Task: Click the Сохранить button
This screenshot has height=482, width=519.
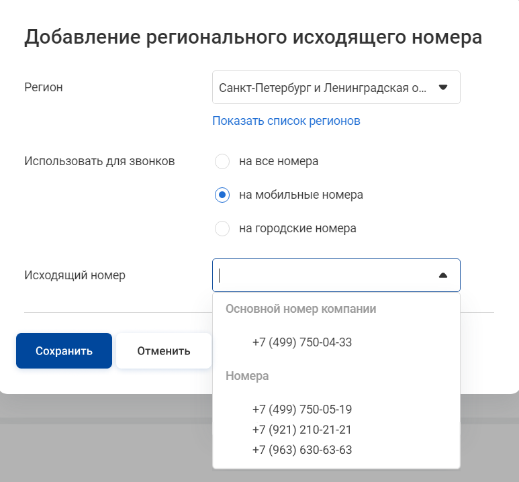Action: pos(64,350)
